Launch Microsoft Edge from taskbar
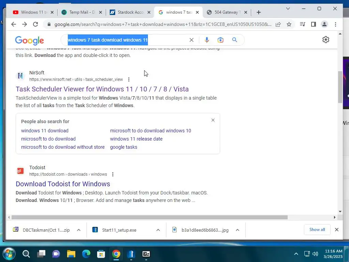 pyautogui.click(x=86, y=254)
